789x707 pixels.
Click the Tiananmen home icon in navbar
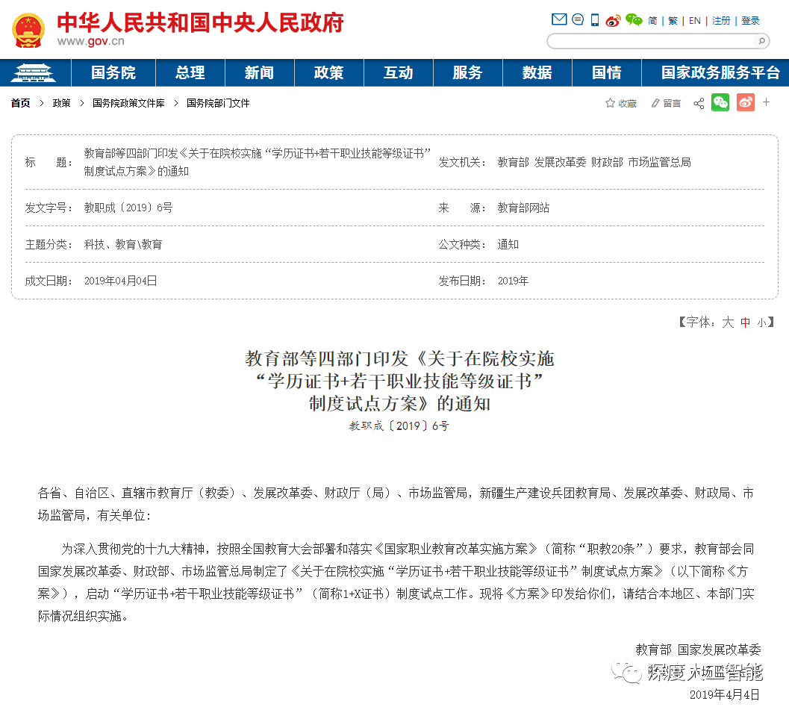click(x=36, y=73)
